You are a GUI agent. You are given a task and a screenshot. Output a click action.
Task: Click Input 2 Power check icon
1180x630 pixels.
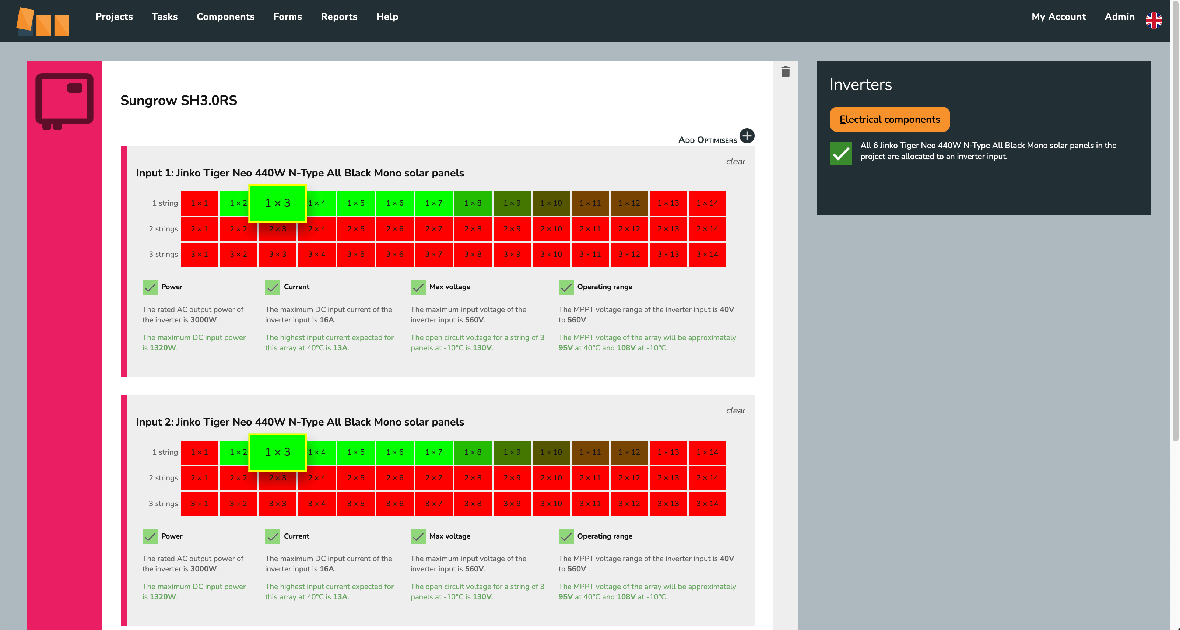tap(150, 536)
